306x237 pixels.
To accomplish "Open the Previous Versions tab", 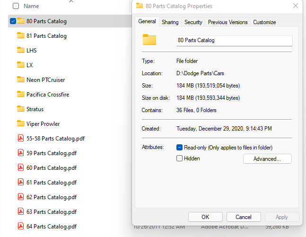I will coord(228,22).
